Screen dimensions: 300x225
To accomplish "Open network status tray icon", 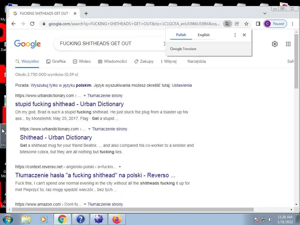I will coord(263,219).
